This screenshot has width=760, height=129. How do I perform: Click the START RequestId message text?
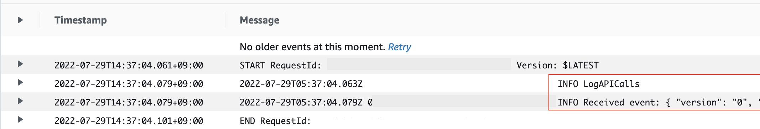(280, 66)
